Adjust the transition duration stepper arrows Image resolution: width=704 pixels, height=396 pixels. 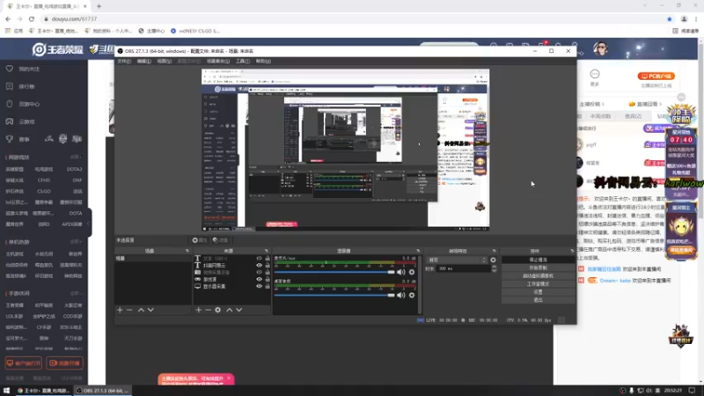(494, 268)
